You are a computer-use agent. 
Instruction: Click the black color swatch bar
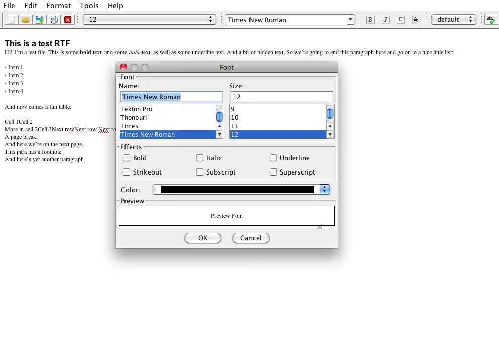[x=237, y=189]
